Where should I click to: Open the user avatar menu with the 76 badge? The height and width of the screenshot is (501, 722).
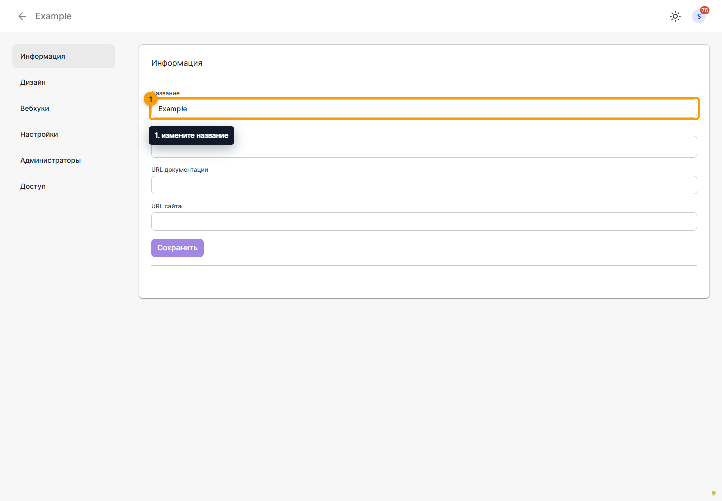tap(699, 16)
